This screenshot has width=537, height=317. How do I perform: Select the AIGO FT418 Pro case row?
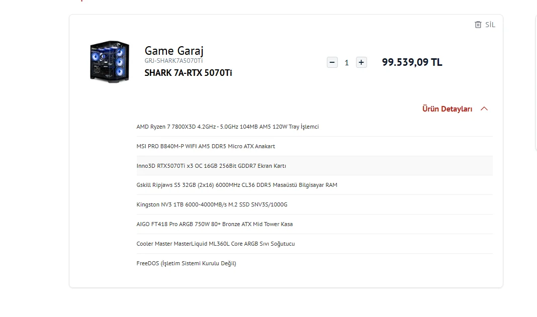314,224
